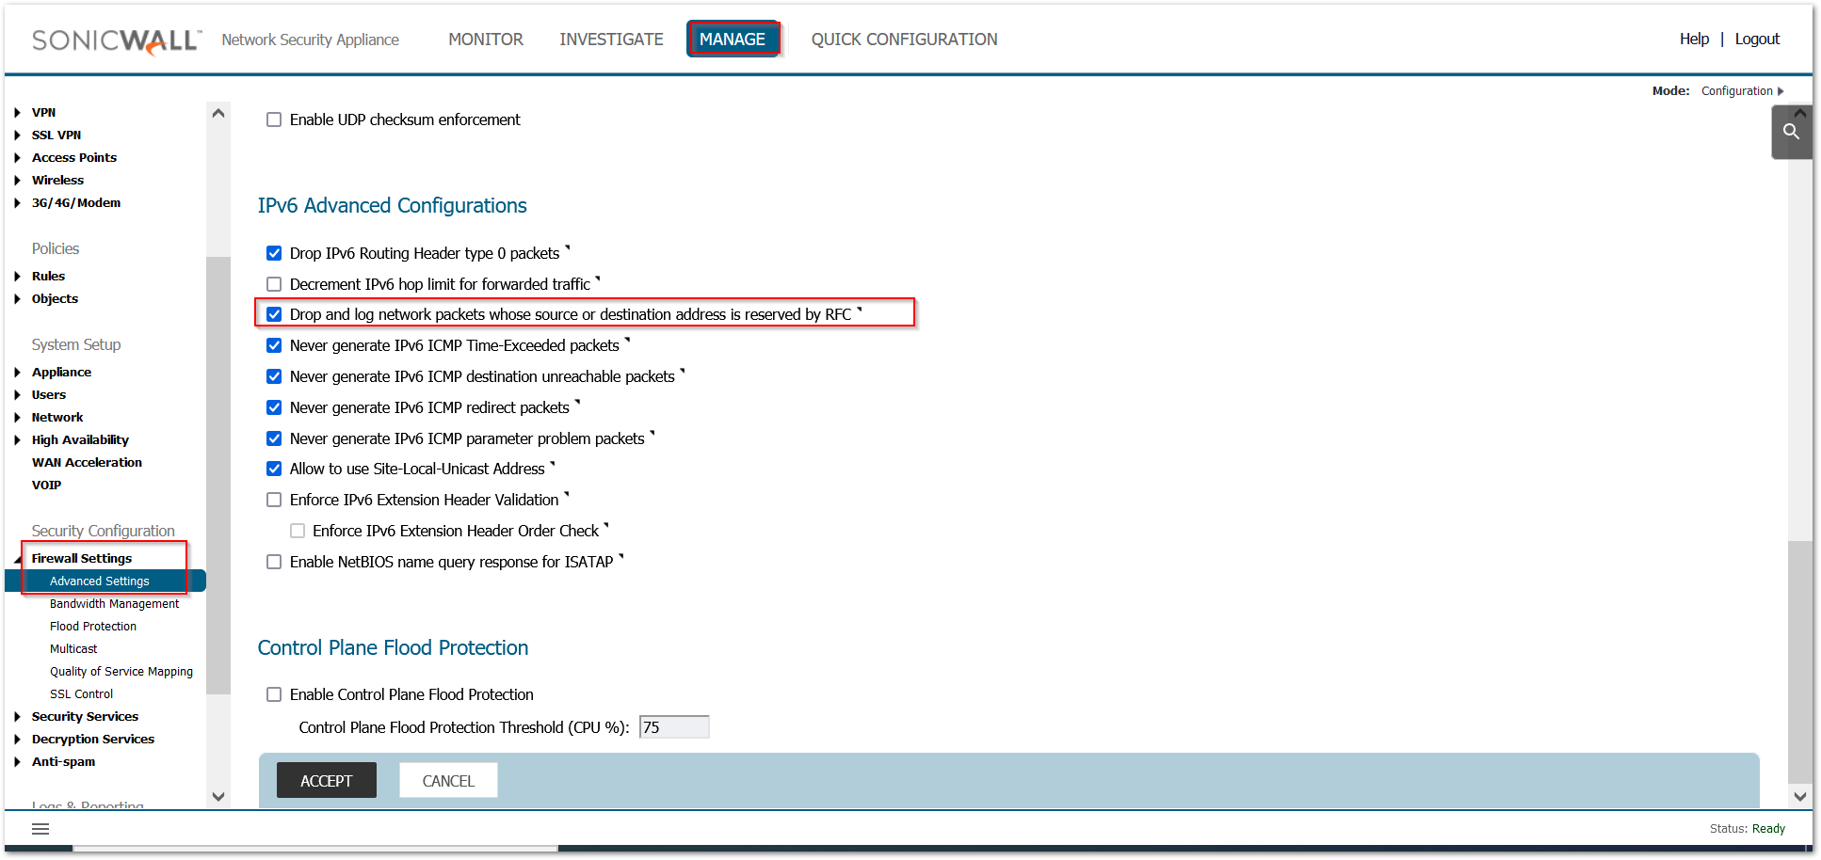
Task: Expand Access Points in sidebar
Action: click(18, 157)
